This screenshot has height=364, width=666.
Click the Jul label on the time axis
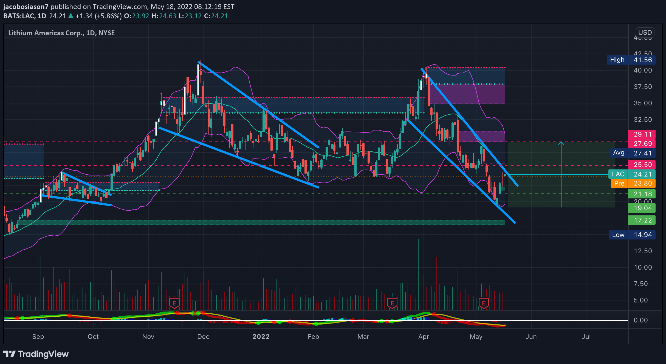coord(586,337)
